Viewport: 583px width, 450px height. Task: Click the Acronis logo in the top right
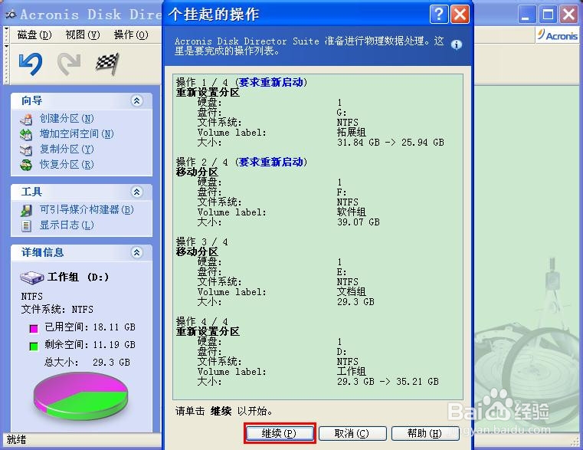point(558,35)
